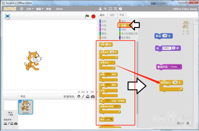
Task: Select the Shrink sprite tool
Action: coord(115,9)
